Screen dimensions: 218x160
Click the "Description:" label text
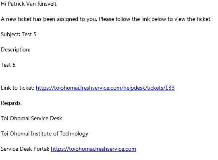pos(16,49)
